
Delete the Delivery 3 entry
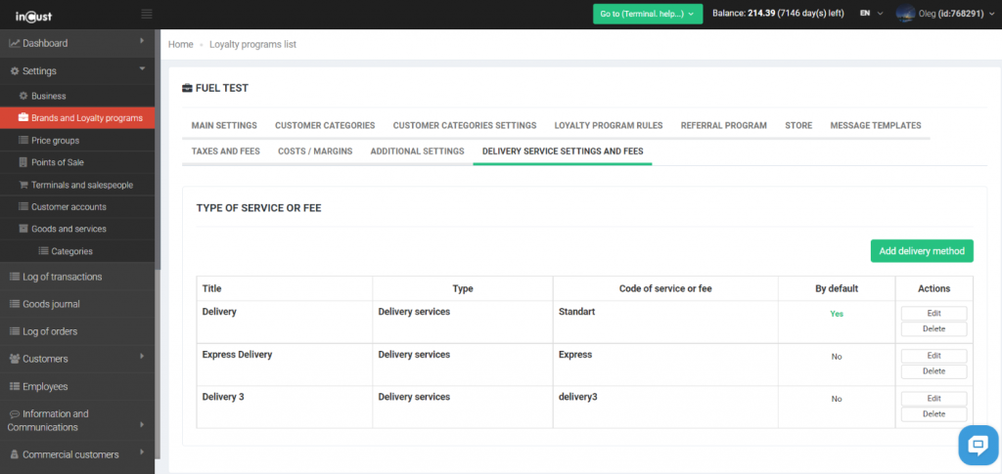pyautogui.click(x=934, y=414)
